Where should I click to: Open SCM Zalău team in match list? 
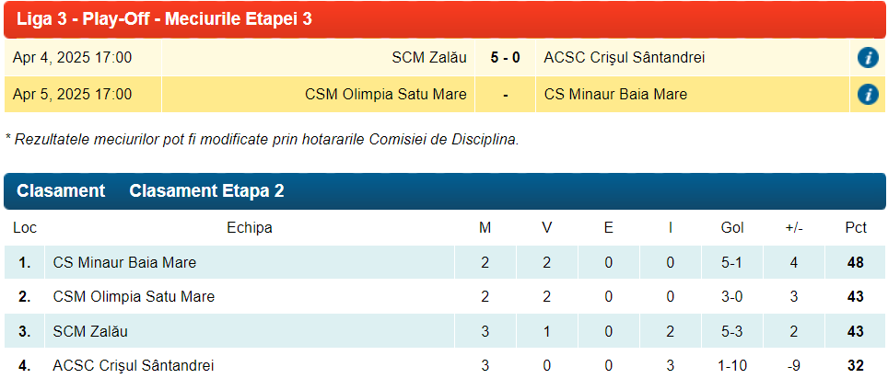[x=429, y=58]
